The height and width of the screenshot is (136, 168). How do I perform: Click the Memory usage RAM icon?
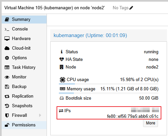coord(63,89)
